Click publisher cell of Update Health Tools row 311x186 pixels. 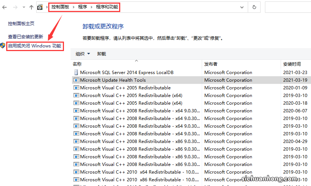pyautogui.click(x=228, y=80)
